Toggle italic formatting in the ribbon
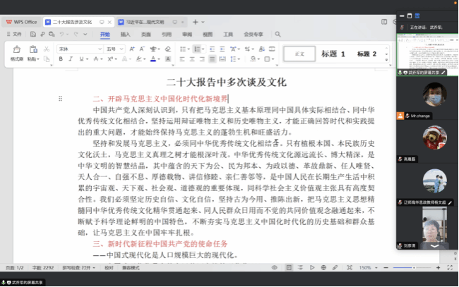Image resolution: width=459 pixels, height=287 pixels. (x=71, y=59)
